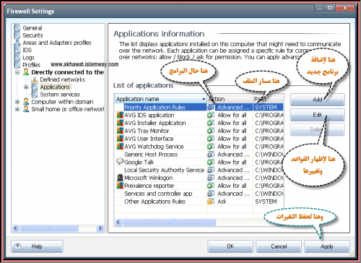This screenshot has height=263, width=361.
Task: Click the Advanced gear icon for Generic Host Process
Action: click(x=211, y=155)
